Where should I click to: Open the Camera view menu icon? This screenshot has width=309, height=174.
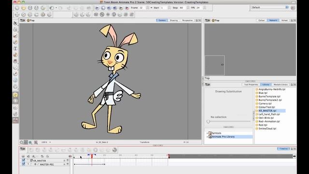(x=23, y=20)
